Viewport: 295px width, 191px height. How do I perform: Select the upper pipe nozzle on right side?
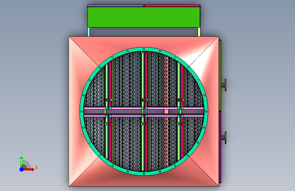pos(224,85)
